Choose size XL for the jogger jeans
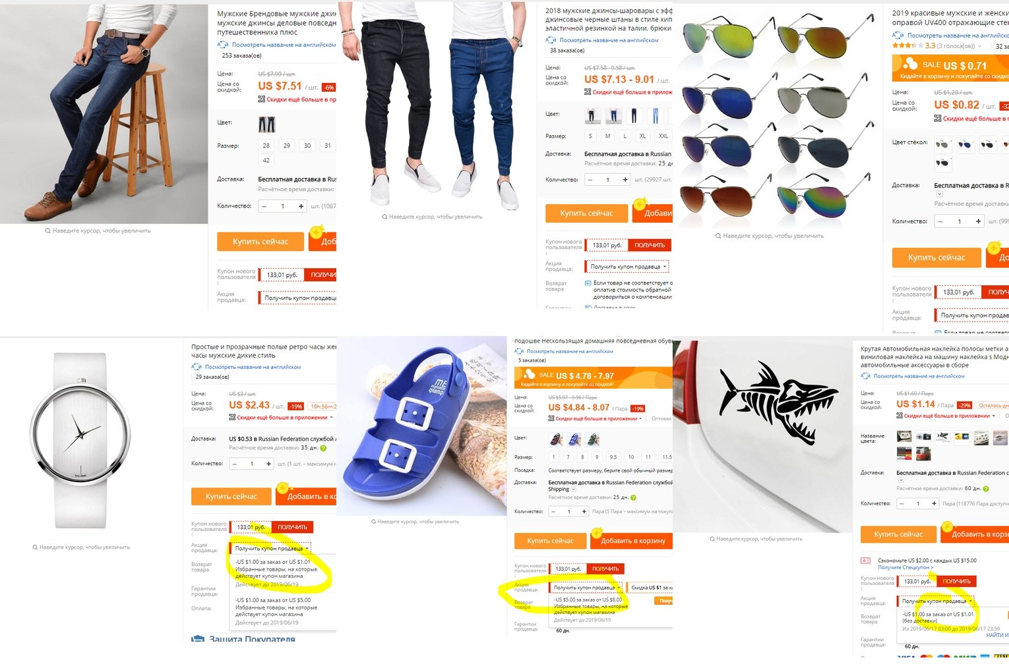 (x=642, y=136)
